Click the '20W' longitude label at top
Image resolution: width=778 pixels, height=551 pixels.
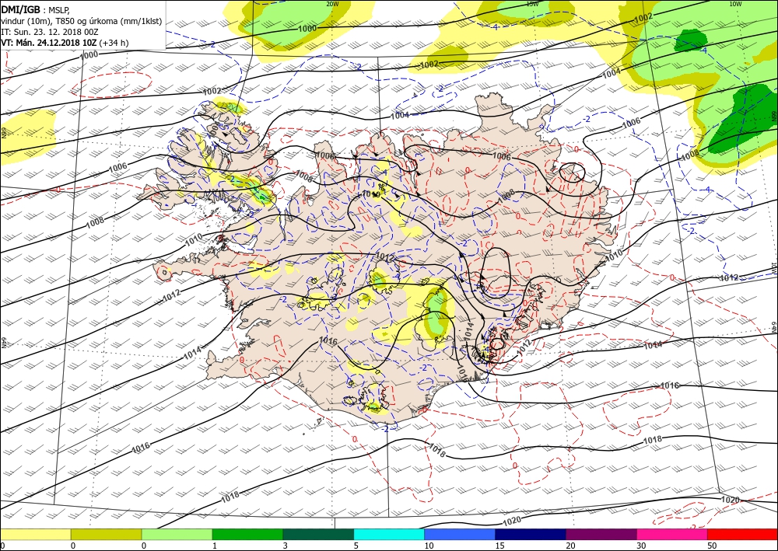(332, 4)
